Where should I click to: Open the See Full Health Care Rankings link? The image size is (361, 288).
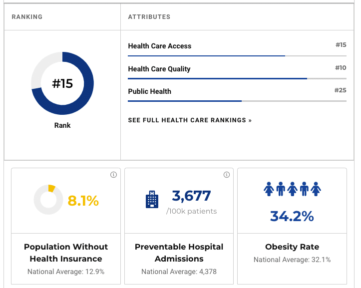[x=190, y=120]
